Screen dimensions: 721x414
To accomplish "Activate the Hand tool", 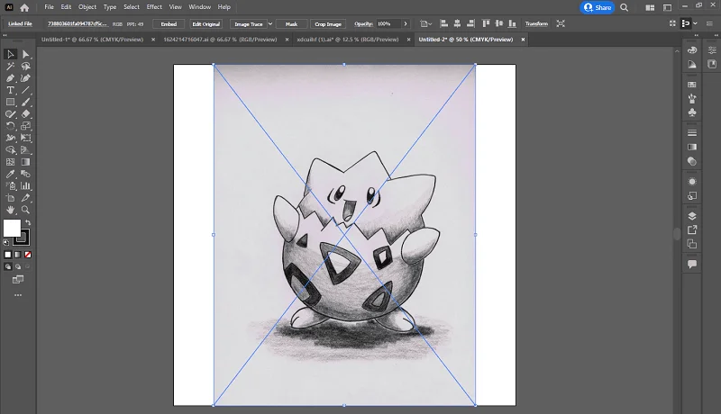I will [10, 210].
